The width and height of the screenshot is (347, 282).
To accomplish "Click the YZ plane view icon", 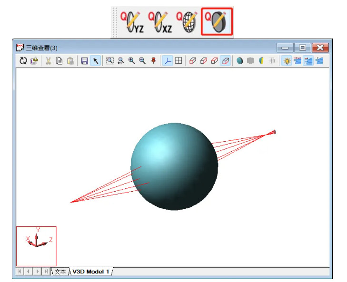I will click(x=132, y=22).
